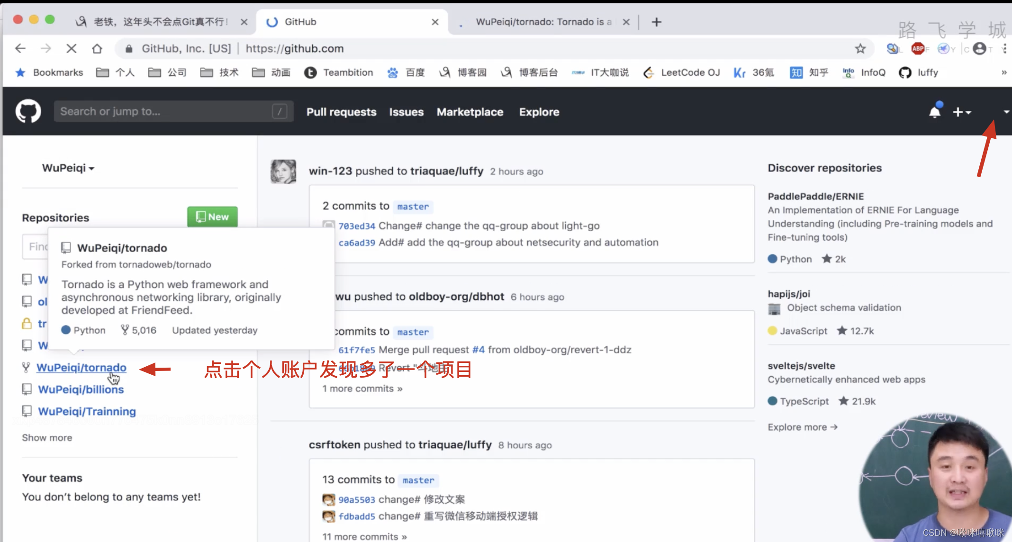Open hapijs/joi repository
Screen dimensions: 1012x542
[789, 294]
